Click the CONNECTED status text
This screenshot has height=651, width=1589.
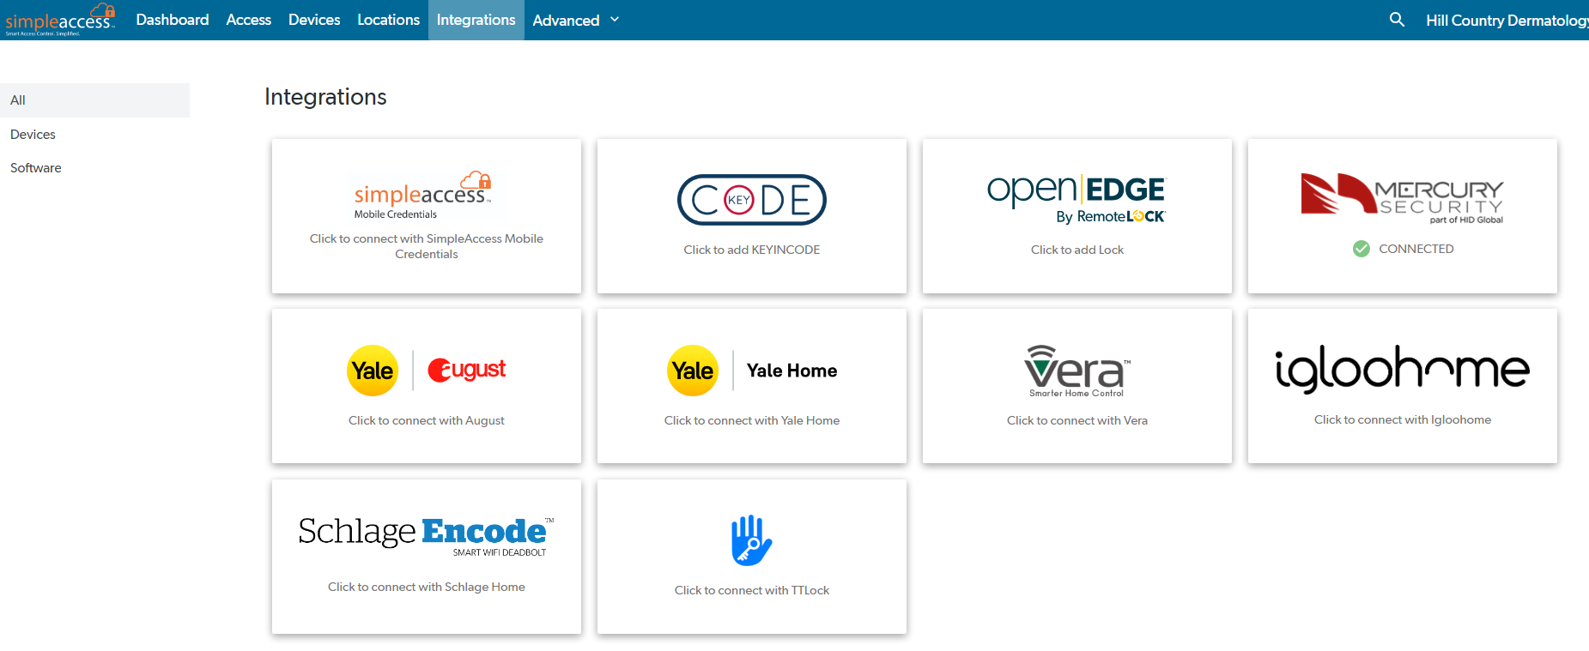coord(1416,249)
